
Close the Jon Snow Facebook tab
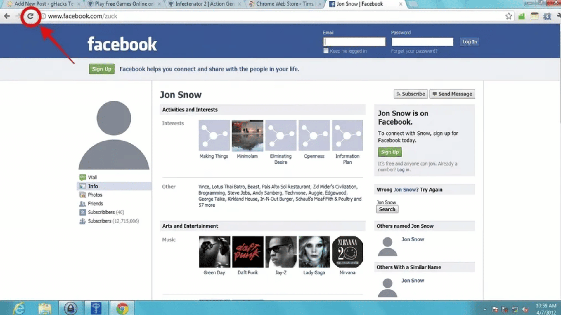pos(401,4)
